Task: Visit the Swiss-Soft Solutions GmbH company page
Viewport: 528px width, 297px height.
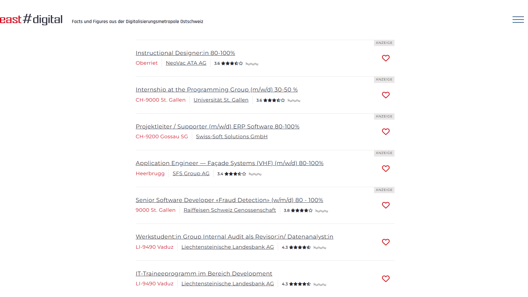Action: [232, 136]
